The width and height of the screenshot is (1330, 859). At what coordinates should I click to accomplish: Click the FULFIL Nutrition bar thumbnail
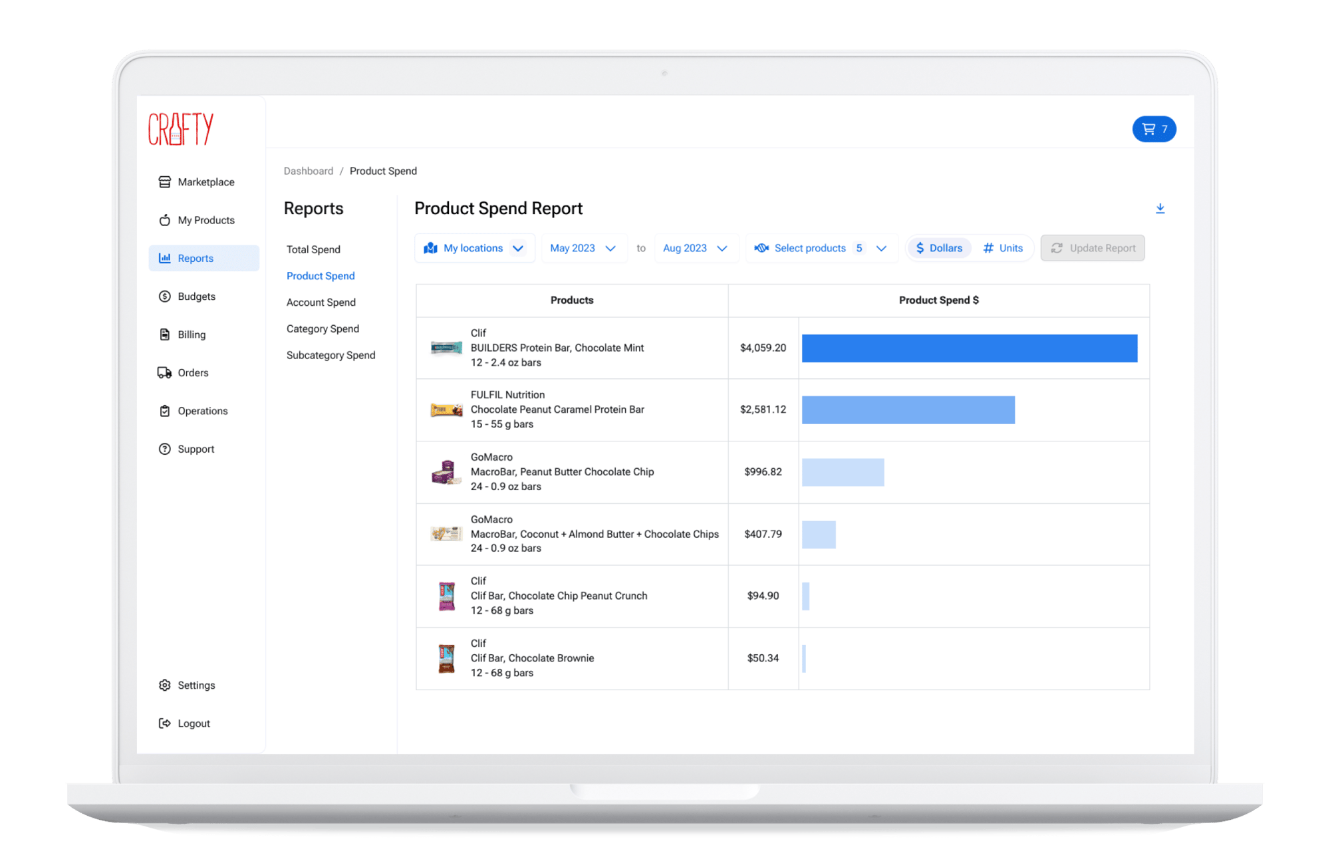click(446, 410)
